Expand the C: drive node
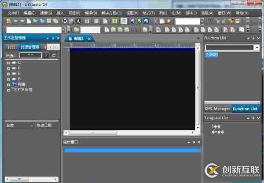 tap(8, 63)
